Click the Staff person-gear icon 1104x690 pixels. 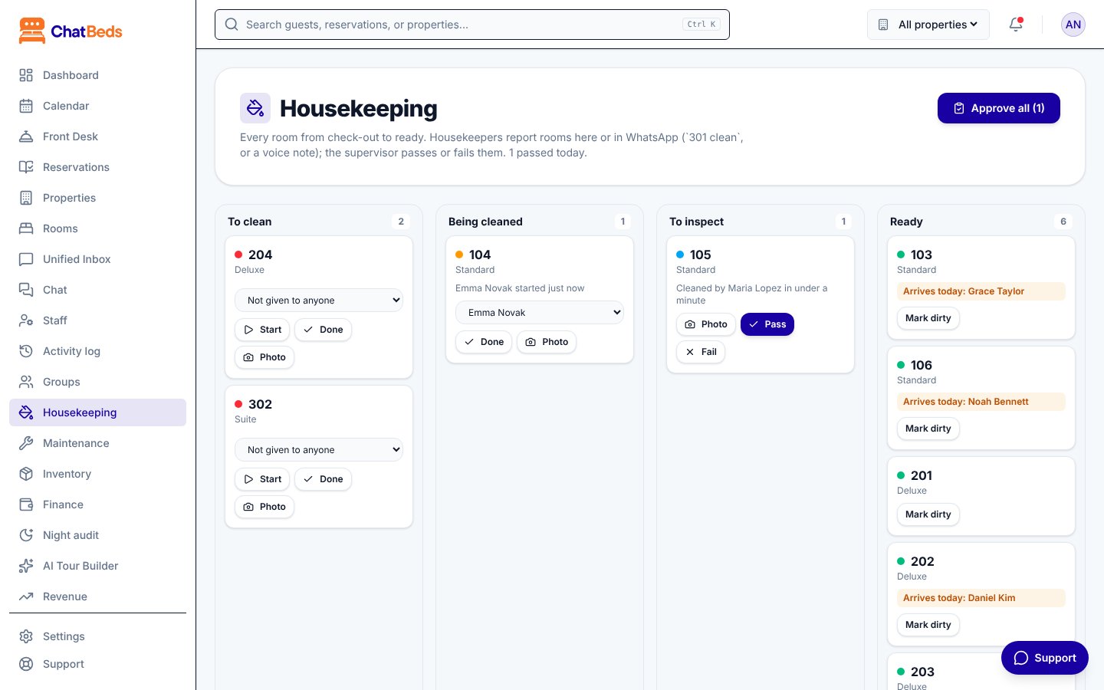(x=26, y=320)
